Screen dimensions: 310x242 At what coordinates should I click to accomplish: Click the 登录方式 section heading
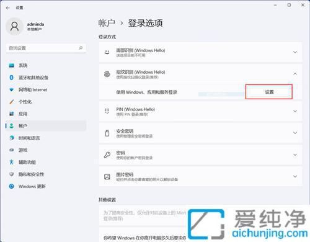point(107,37)
